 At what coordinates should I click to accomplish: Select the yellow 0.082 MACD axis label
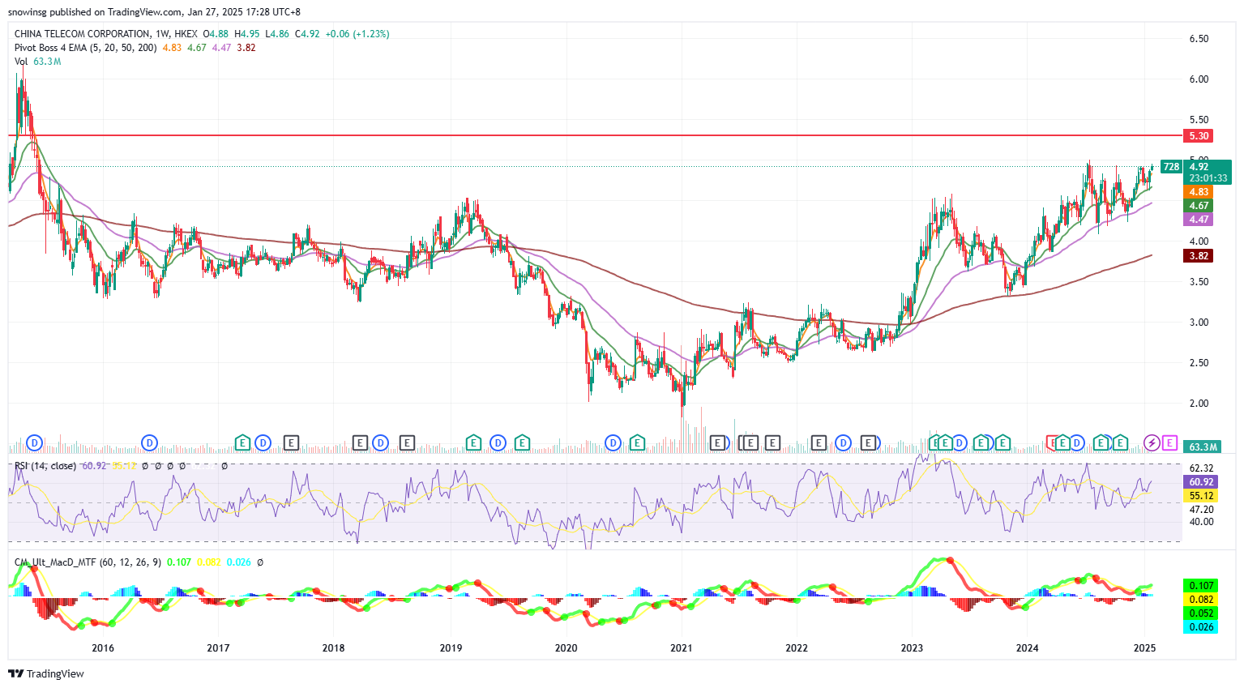[1200, 600]
